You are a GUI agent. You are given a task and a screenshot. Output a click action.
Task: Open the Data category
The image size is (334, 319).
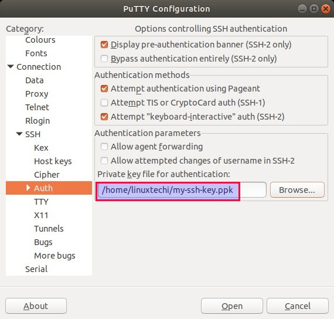[35, 80]
